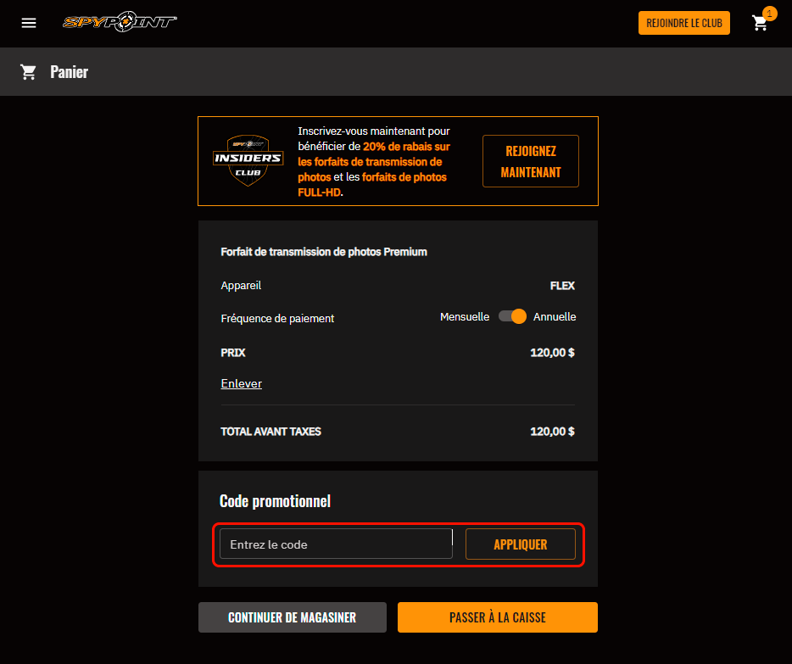Viewport: 792px width, 664px height.
Task: Click the Rejoindre le club button
Action: click(x=684, y=23)
